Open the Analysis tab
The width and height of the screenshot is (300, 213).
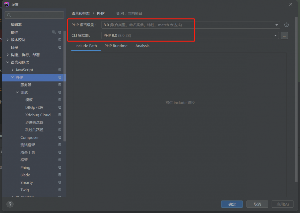point(142,46)
